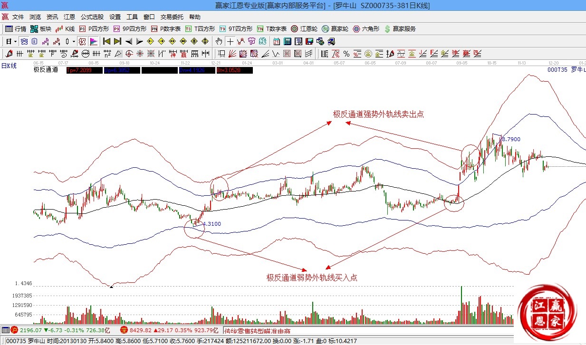Toggle the colored flag indicator button
The height and width of the screenshot is (345, 586).
[93, 41]
